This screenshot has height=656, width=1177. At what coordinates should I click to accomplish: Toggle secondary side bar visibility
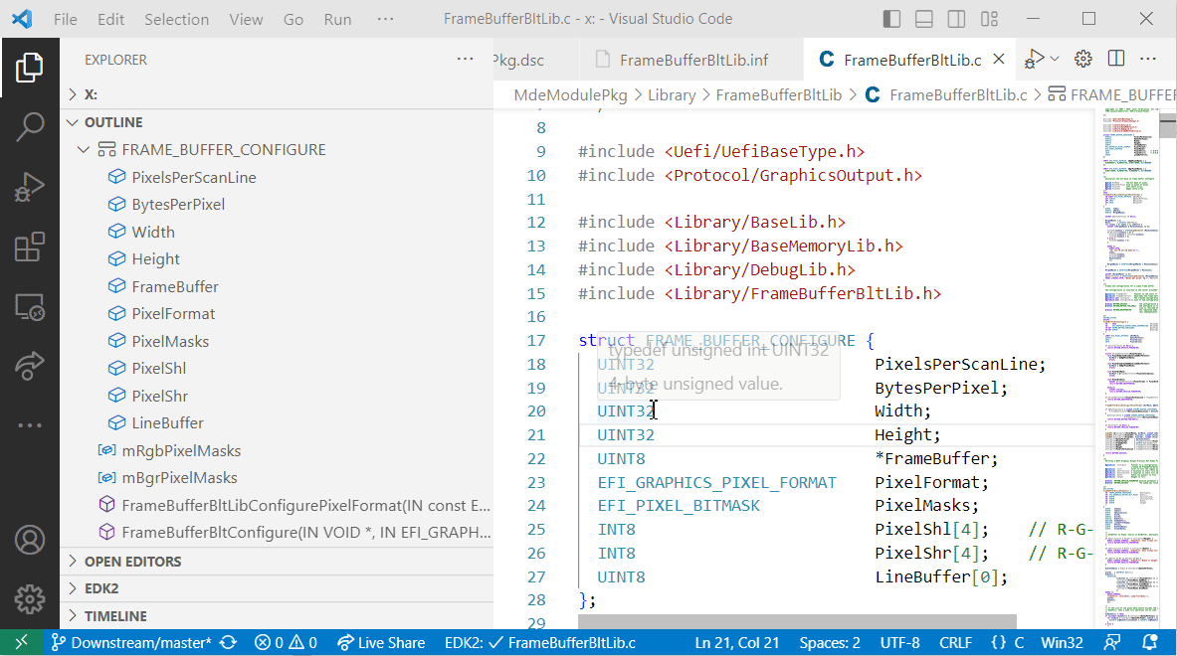(x=956, y=19)
